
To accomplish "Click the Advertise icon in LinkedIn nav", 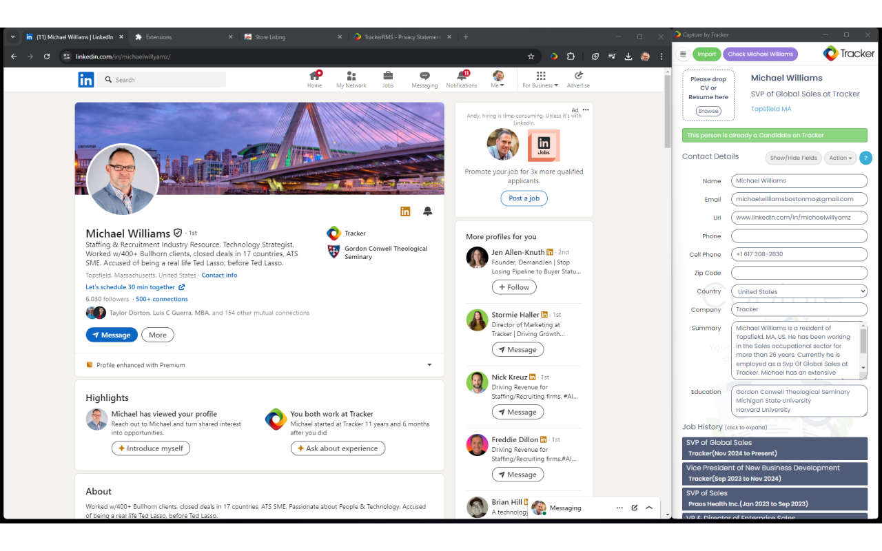I will 578,79.
